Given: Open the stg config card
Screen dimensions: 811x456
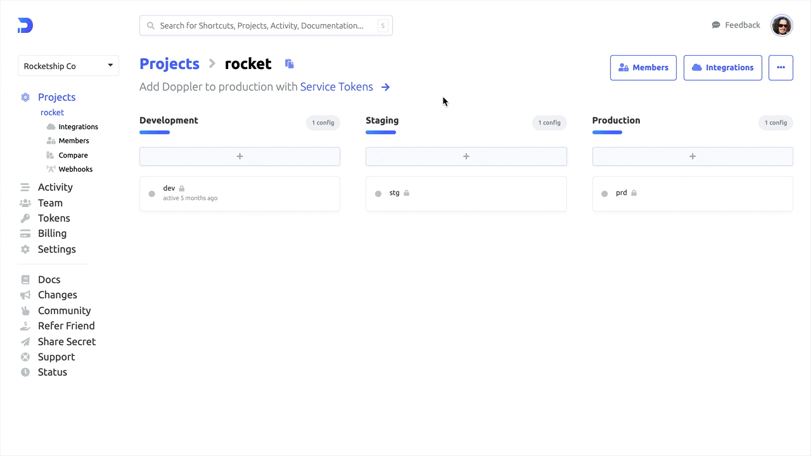Looking at the screenshot, I should [x=466, y=193].
